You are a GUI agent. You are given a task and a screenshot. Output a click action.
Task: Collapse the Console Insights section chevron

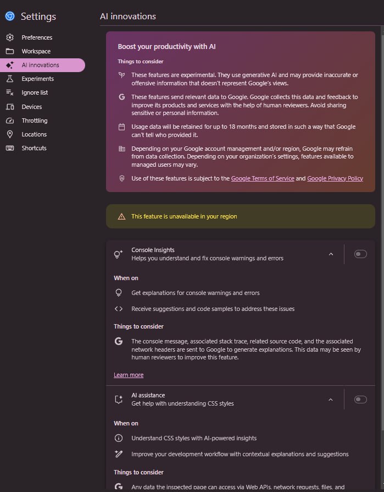coord(331,254)
